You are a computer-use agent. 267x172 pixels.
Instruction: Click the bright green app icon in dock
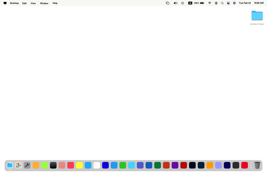[x=123, y=165]
